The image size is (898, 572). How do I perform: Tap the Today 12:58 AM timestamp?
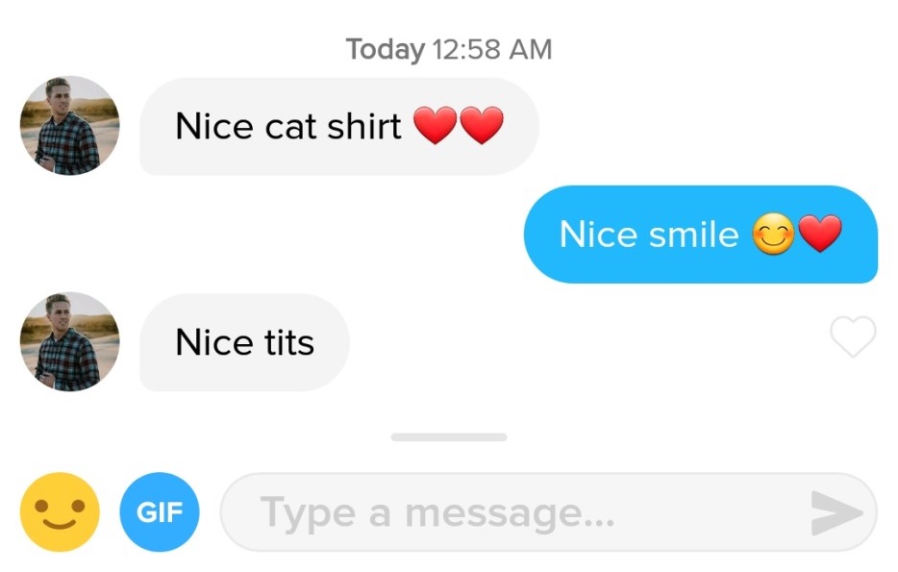[449, 49]
